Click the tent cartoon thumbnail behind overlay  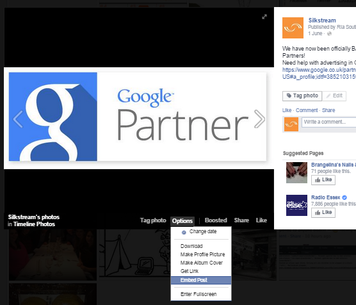tap(135, 253)
